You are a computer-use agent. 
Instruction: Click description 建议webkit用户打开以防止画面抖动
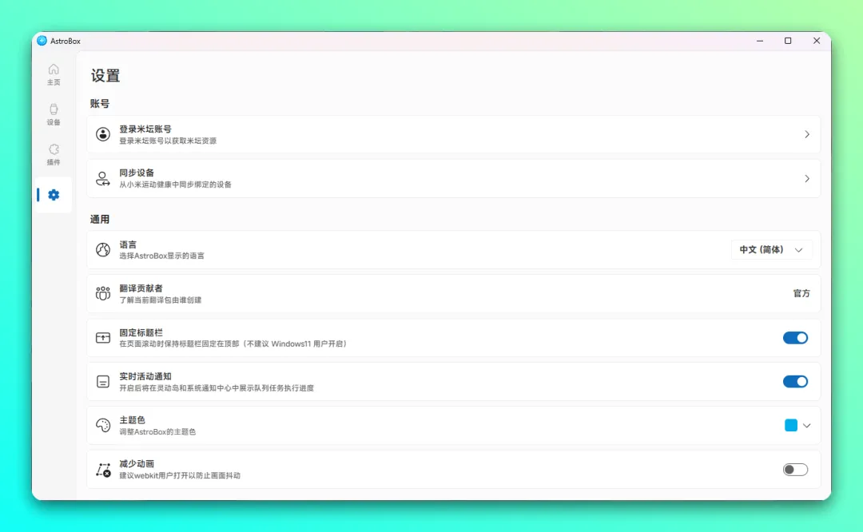[x=180, y=476]
